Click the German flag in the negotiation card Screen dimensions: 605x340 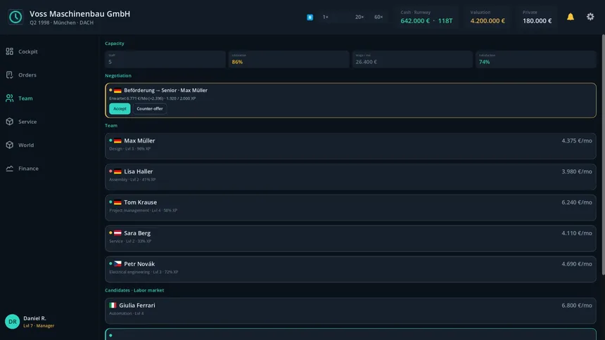coord(117,90)
